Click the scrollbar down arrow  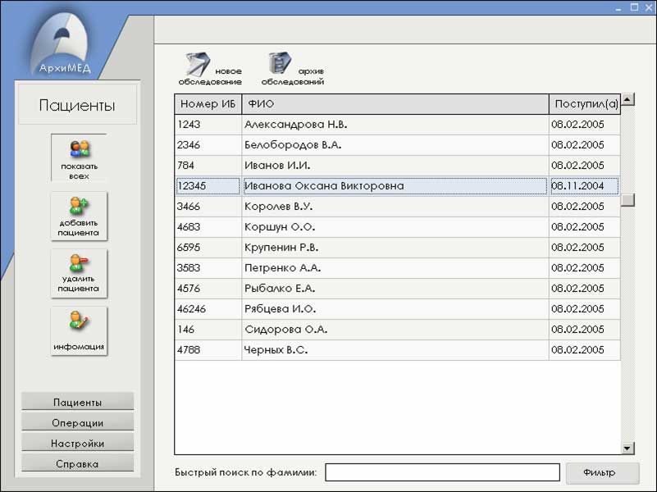627,448
